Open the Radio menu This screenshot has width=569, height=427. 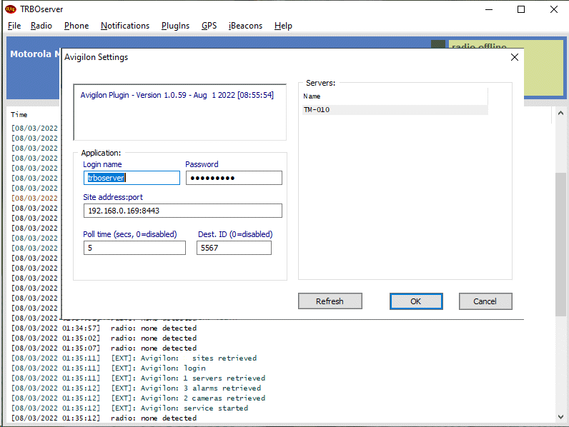tap(41, 26)
